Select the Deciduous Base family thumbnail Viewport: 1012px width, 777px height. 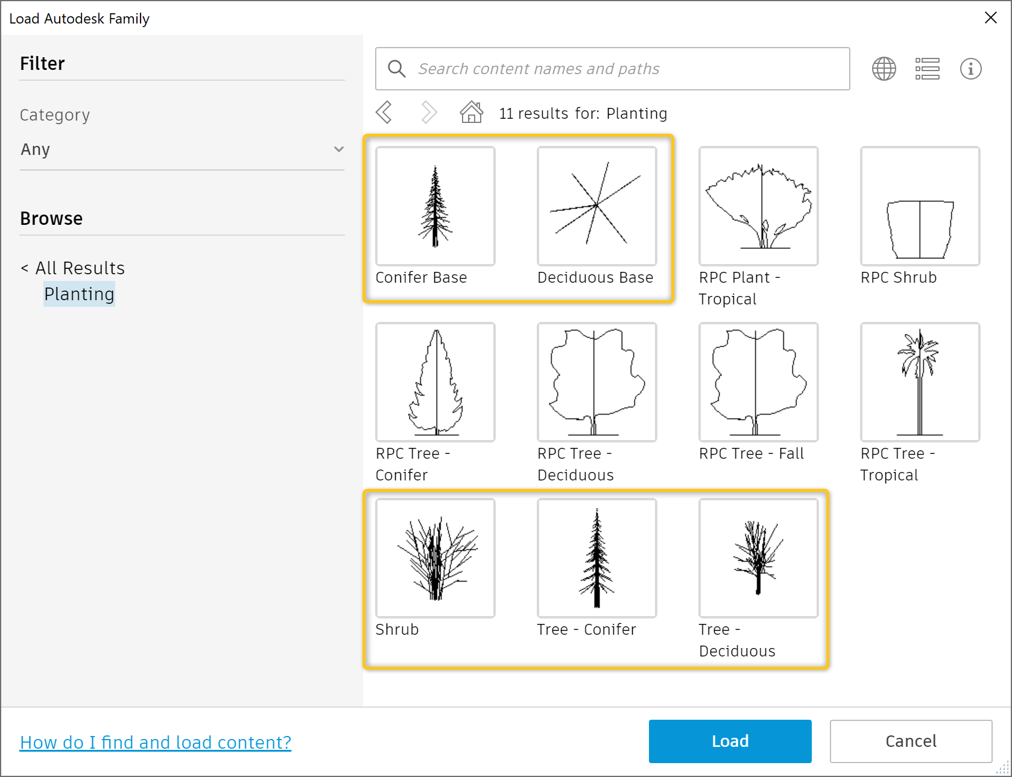596,206
